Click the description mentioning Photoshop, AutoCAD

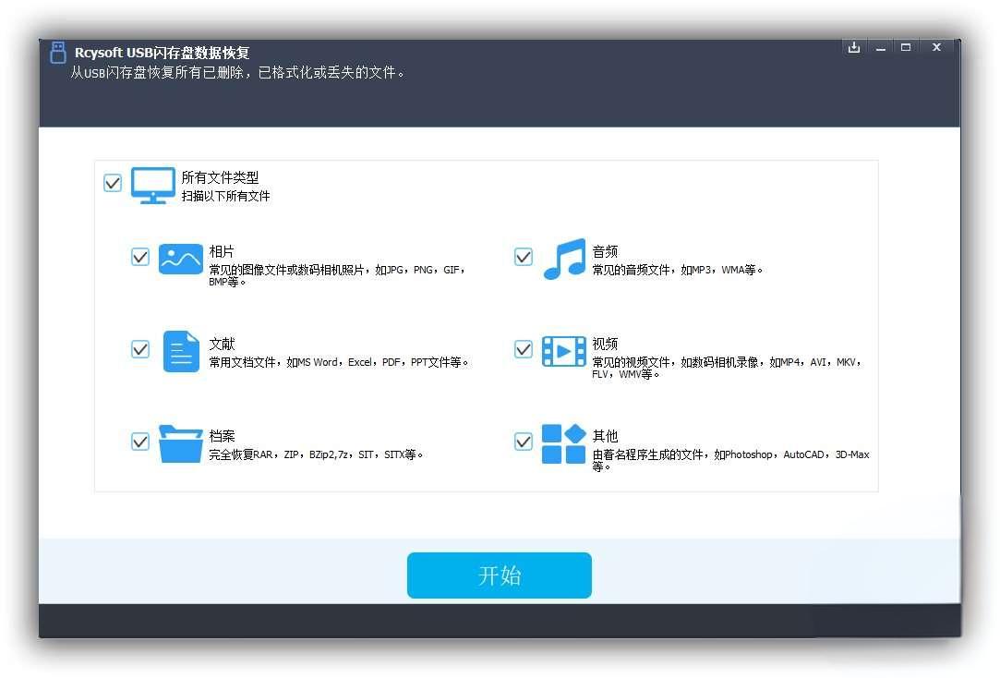pyautogui.click(x=731, y=460)
